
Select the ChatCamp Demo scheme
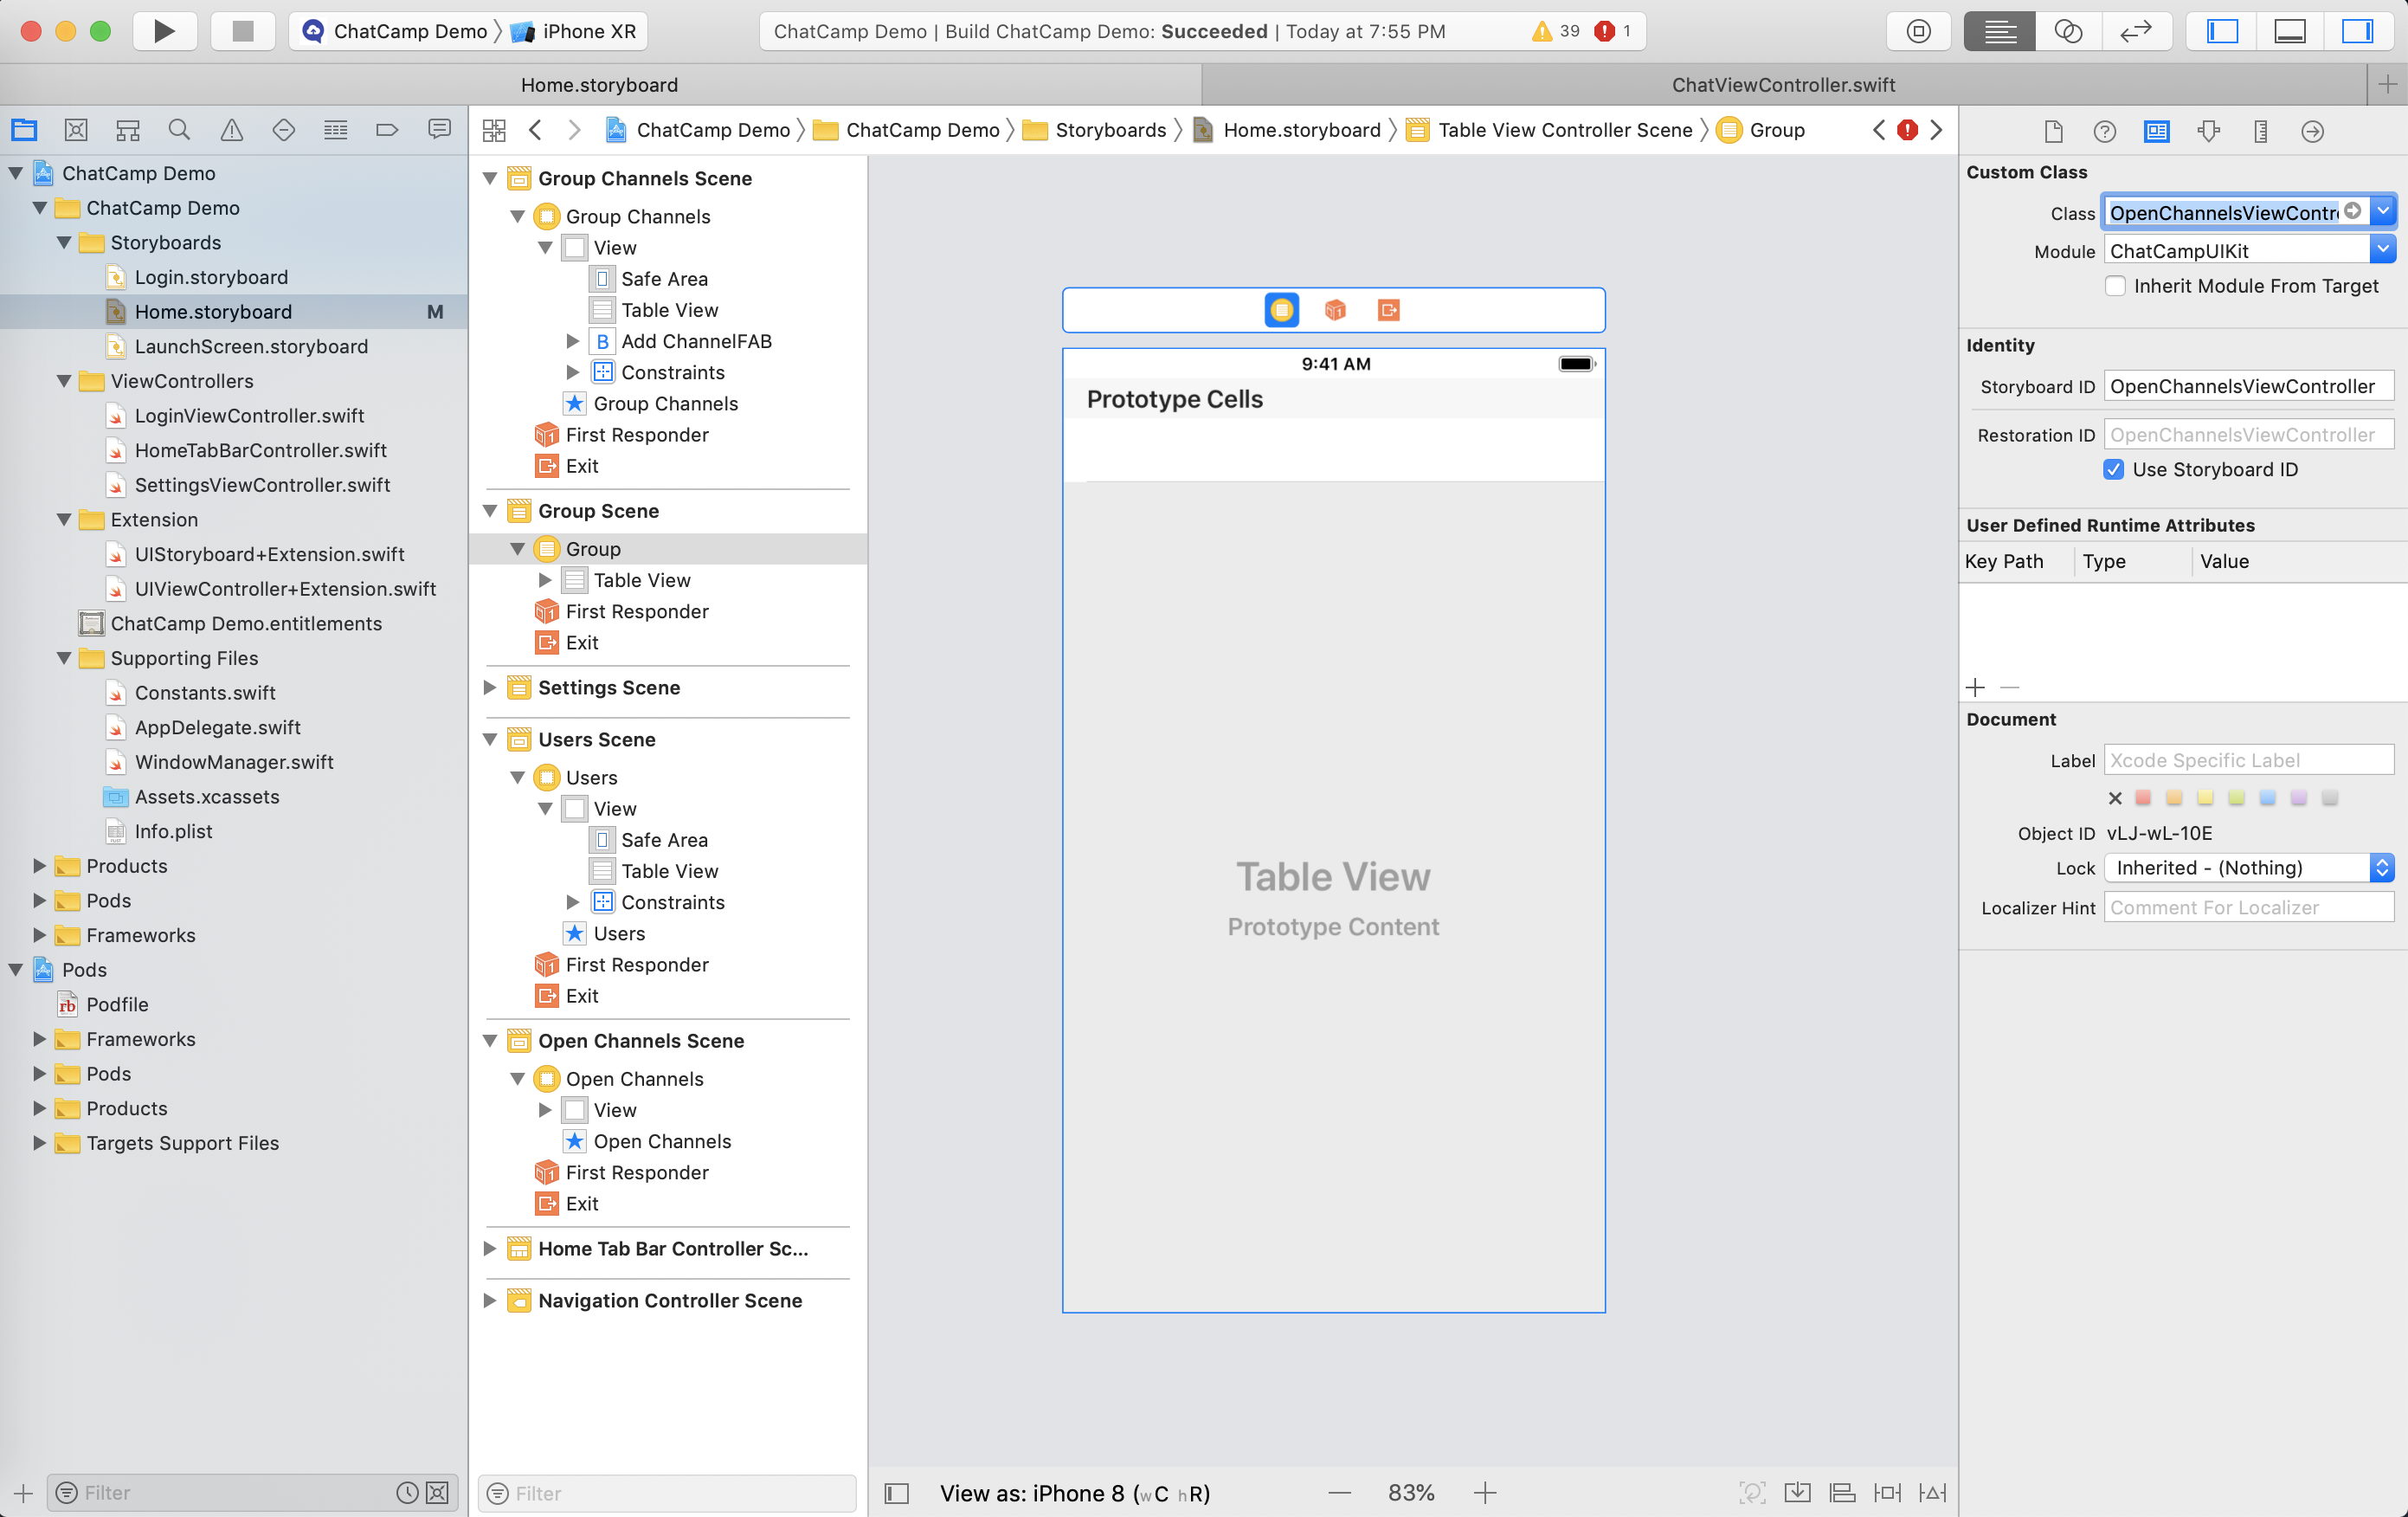click(395, 31)
